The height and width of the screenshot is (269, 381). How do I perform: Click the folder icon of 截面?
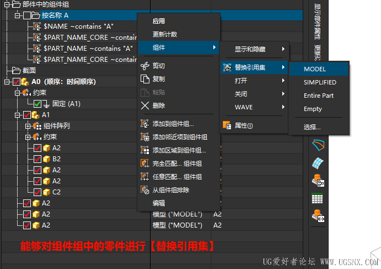tap(17, 71)
